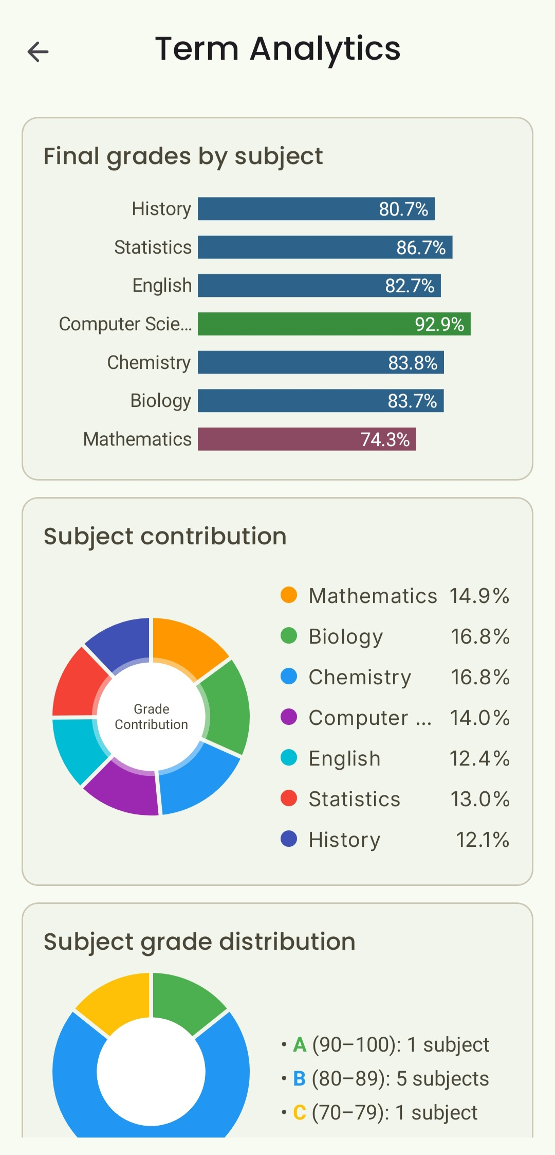Select the Computer Science 92.9% bar
Image resolution: width=555 pixels, height=1155 pixels.
334,324
